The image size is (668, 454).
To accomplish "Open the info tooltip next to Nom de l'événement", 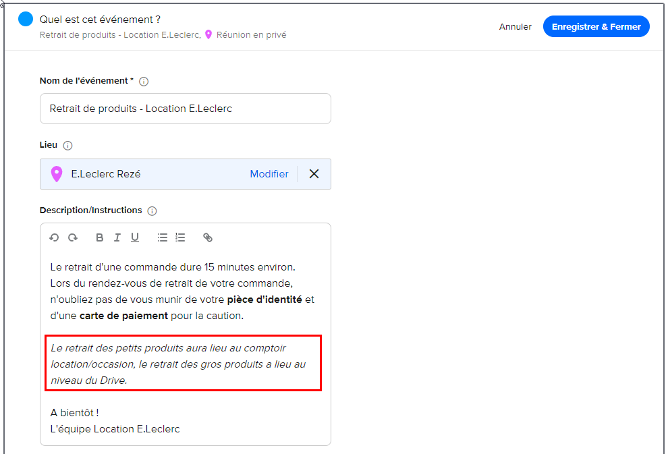I will [144, 82].
